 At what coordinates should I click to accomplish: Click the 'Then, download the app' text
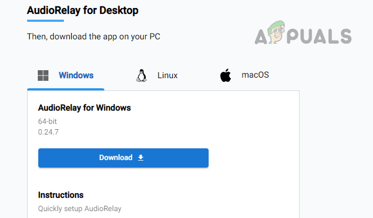point(93,37)
